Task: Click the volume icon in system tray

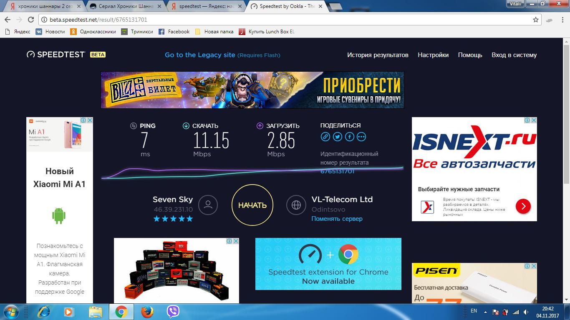Action: coord(526,312)
